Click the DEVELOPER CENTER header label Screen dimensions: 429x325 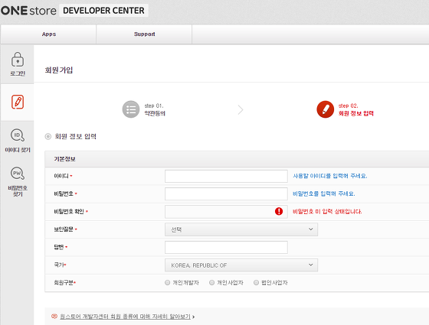[103, 11]
